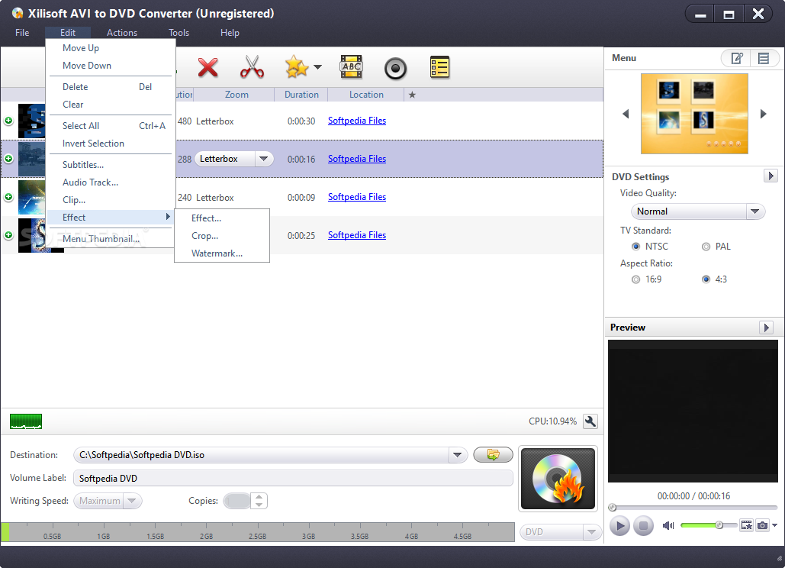Open the snapshot options dropdown arrow
Image resolution: width=785 pixels, height=568 pixels.
click(x=774, y=525)
